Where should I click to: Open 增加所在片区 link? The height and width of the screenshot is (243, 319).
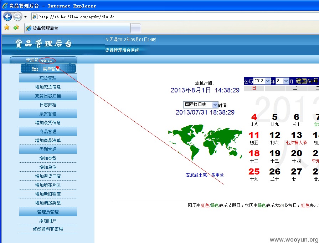click(x=48, y=185)
